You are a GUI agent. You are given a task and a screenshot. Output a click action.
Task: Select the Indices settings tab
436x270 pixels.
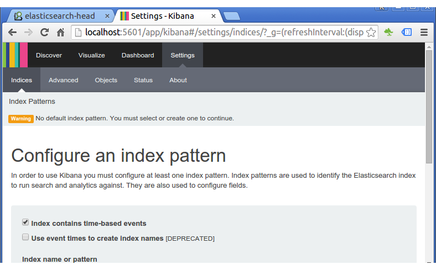pos(22,80)
